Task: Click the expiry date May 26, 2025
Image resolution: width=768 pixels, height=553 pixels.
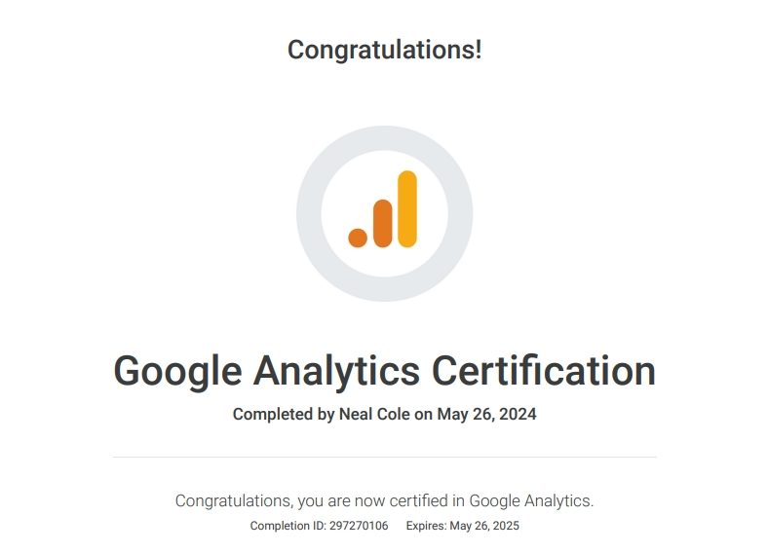Action: pos(484,526)
